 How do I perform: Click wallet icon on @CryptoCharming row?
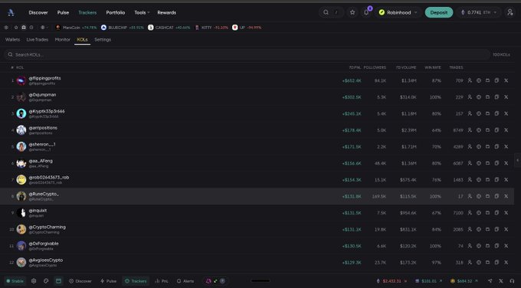tap(487, 229)
